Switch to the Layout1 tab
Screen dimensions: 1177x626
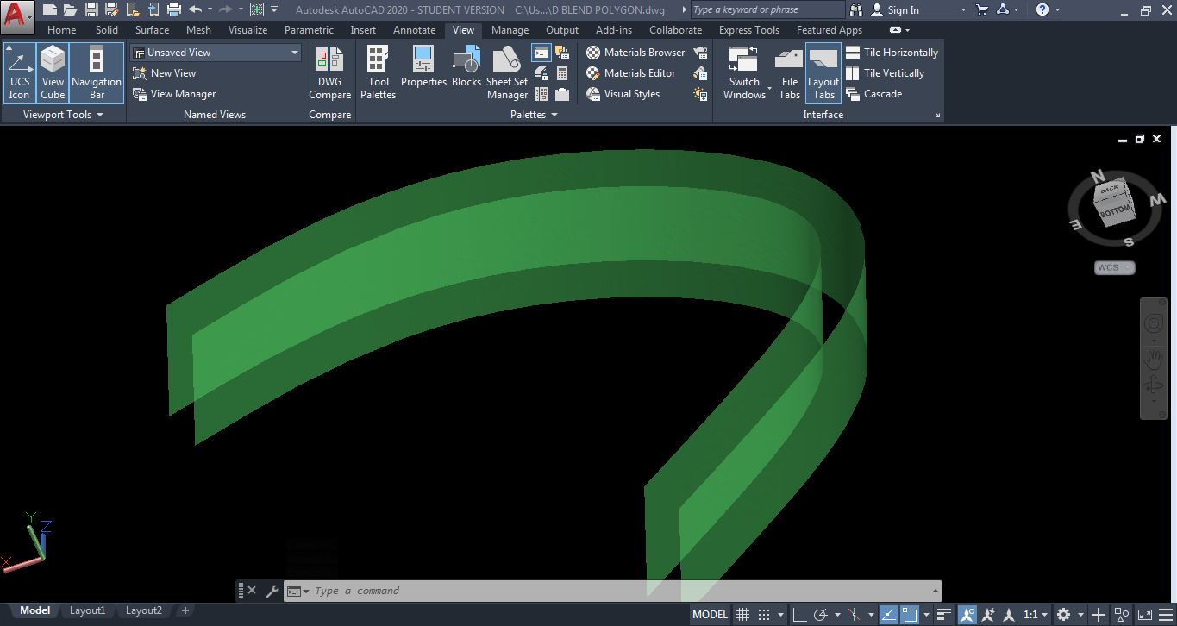pyautogui.click(x=87, y=610)
